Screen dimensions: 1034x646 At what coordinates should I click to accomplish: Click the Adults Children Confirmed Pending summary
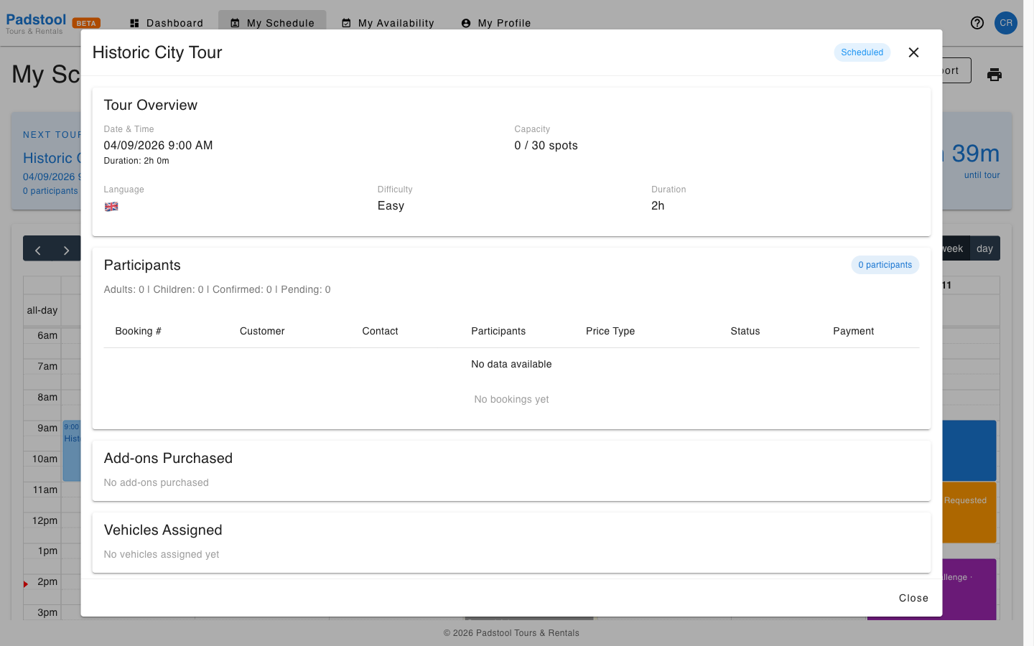(217, 289)
